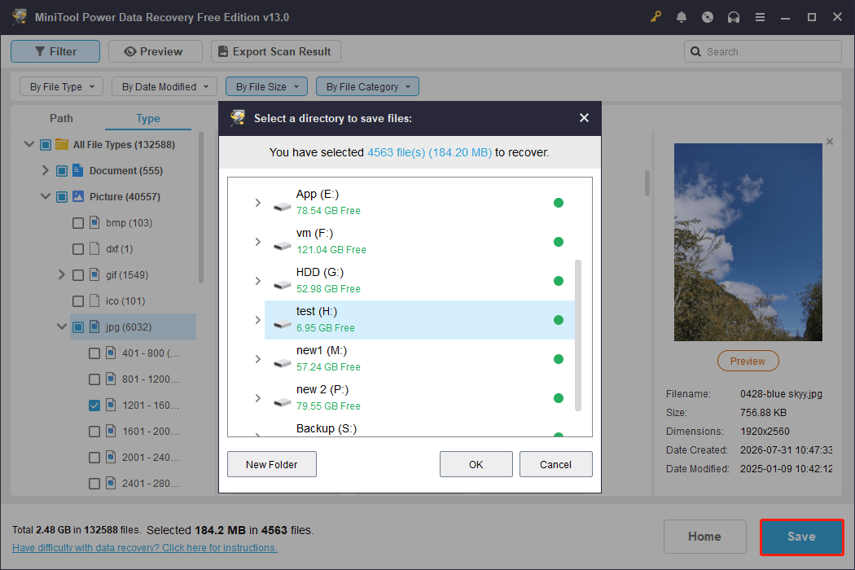Image resolution: width=855 pixels, height=570 pixels.
Task: Click the new 2 (P:) drive icon
Action: (x=282, y=402)
